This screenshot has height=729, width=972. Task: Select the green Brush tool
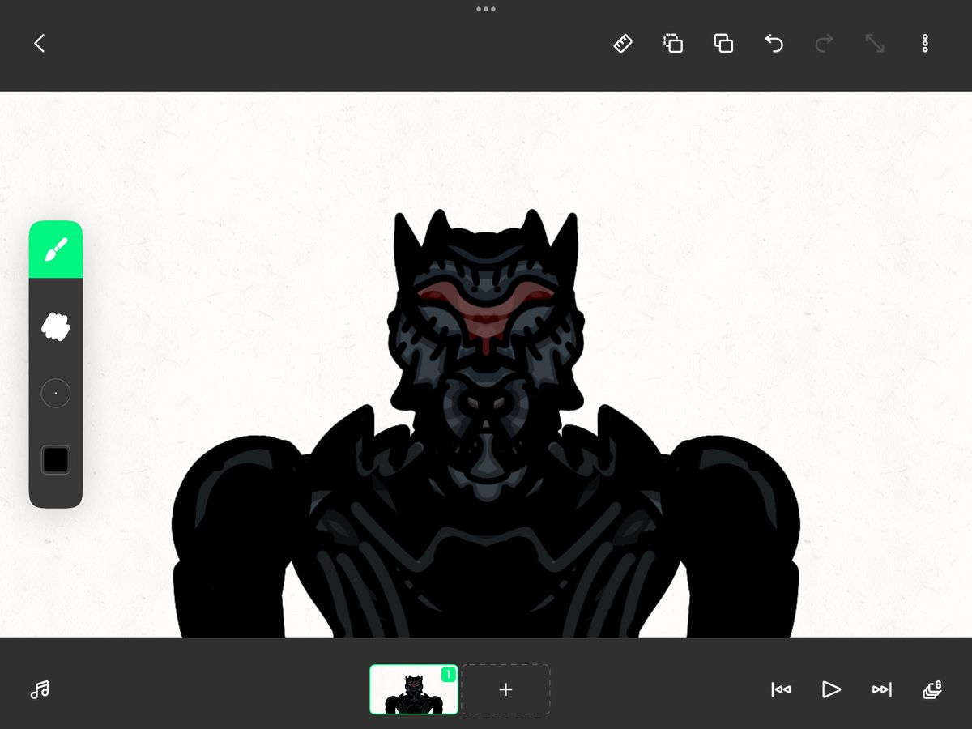pos(56,249)
